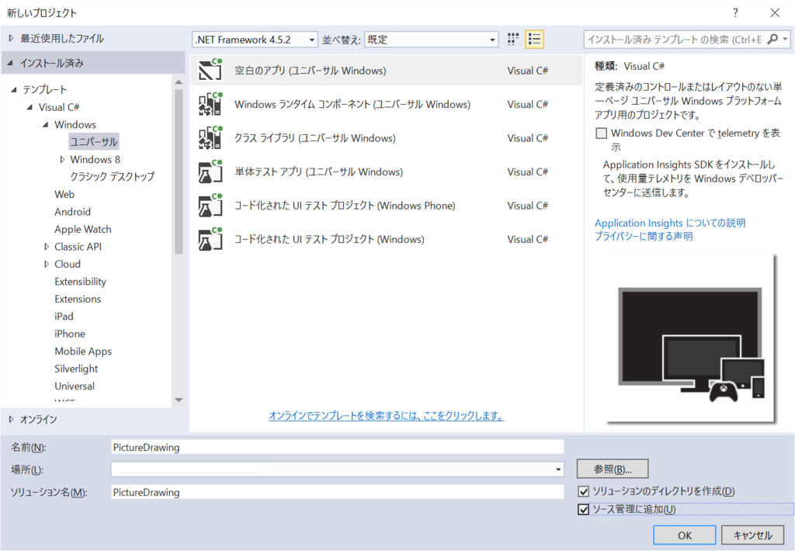
Task: Select the Universal category
Action: [x=74, y=386]
